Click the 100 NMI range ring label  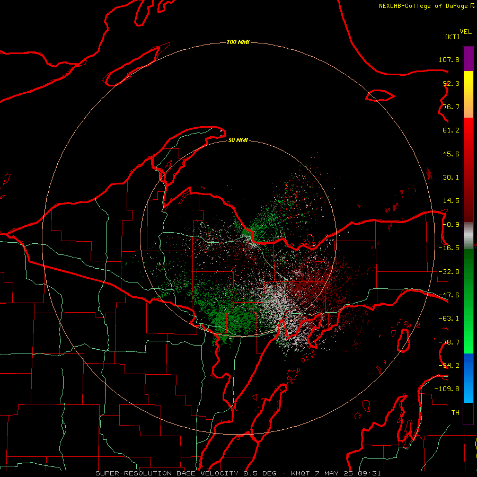(x=238, y=42)
